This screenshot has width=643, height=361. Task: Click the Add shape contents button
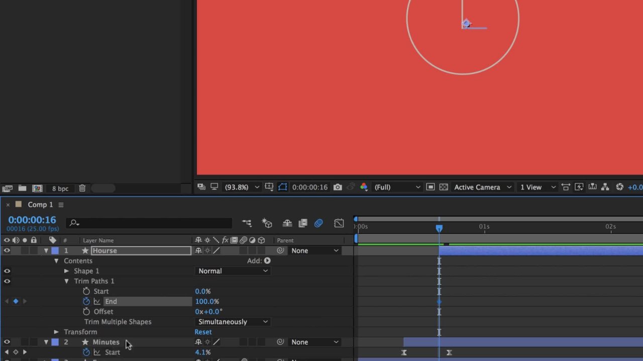pyautogui.click(x=267, y=261)
